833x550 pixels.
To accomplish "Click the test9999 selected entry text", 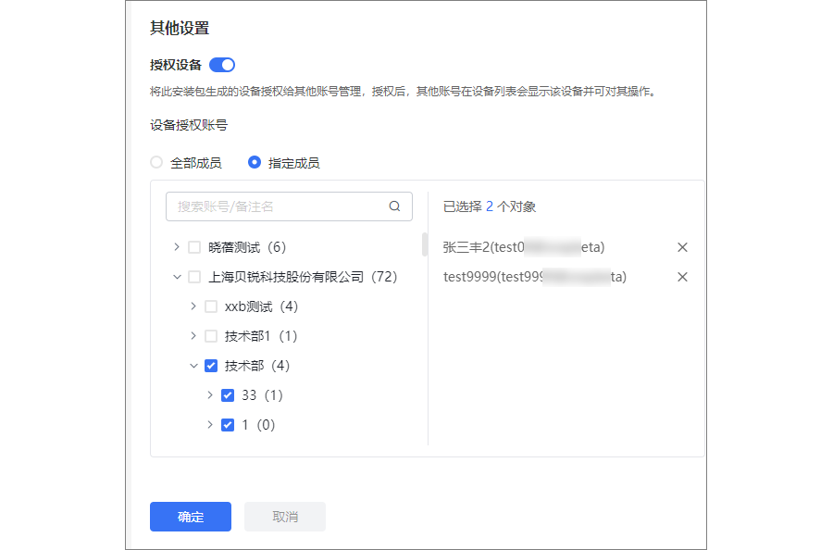I will [x=535, y=277].
